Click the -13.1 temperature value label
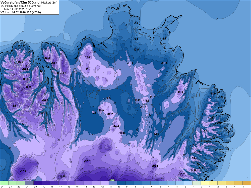Viewport: 251px width, 188px height. click(x=193, y=145)
